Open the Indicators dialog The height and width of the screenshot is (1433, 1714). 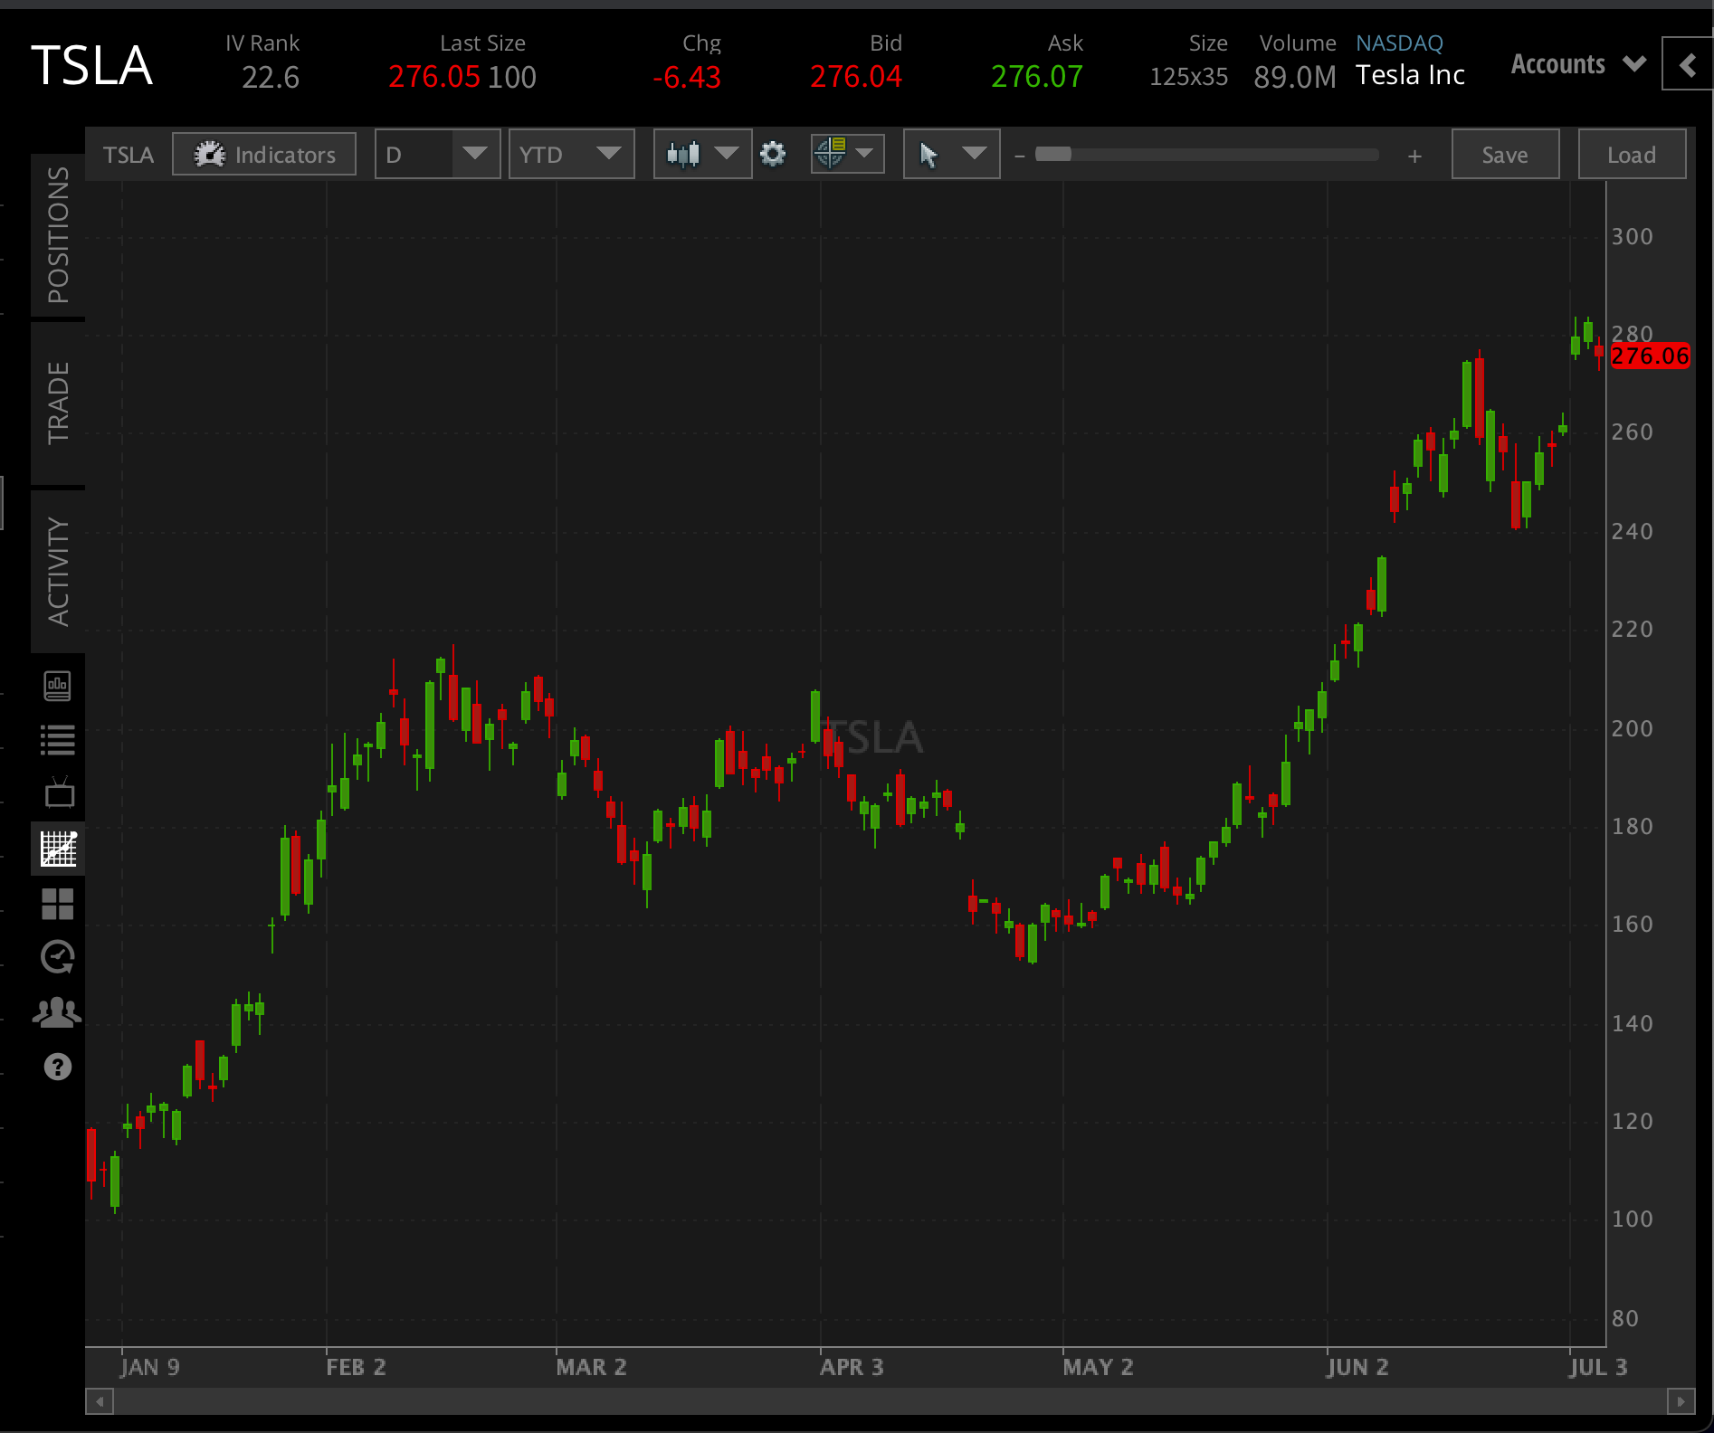point(263,154)
